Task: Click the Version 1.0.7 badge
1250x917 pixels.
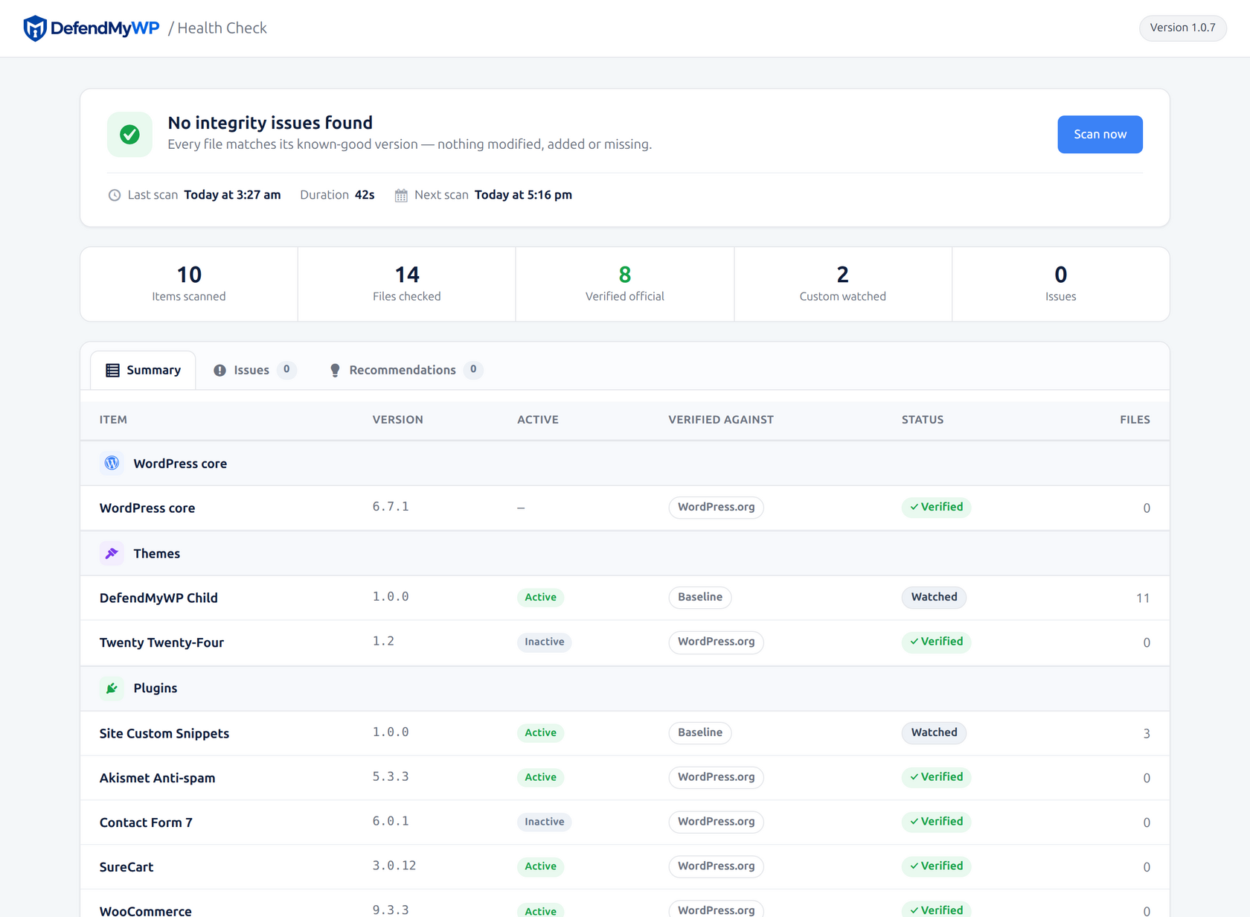Action: click(1182, 28)
